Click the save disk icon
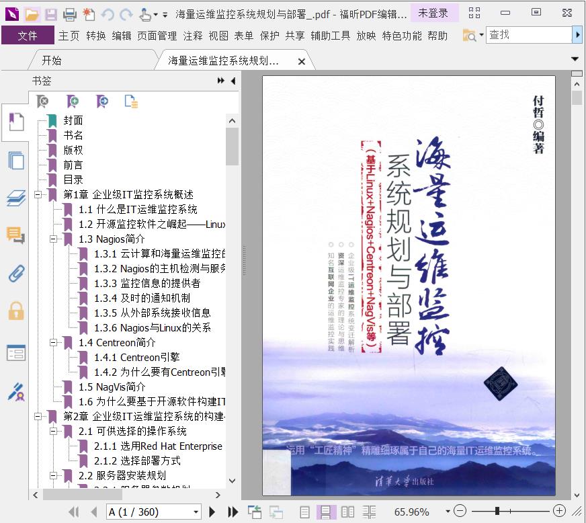The height and width of the screenshot is (523, 586). coord(51,14)
